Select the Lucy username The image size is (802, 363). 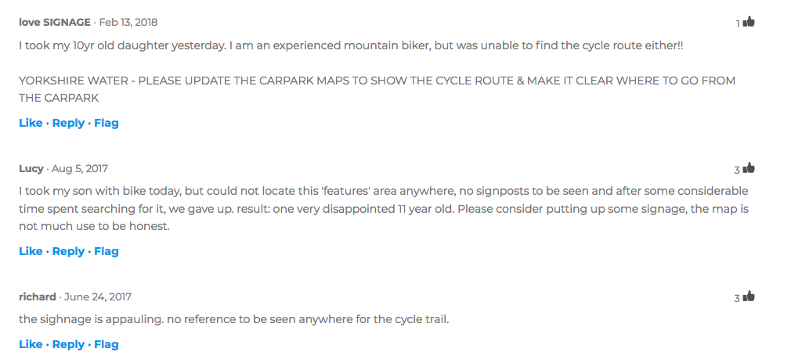pyautogui.click(x=31, y=168)
